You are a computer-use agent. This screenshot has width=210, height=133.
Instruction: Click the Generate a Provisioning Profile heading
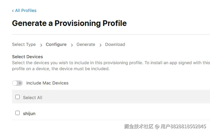coord(69,23)
